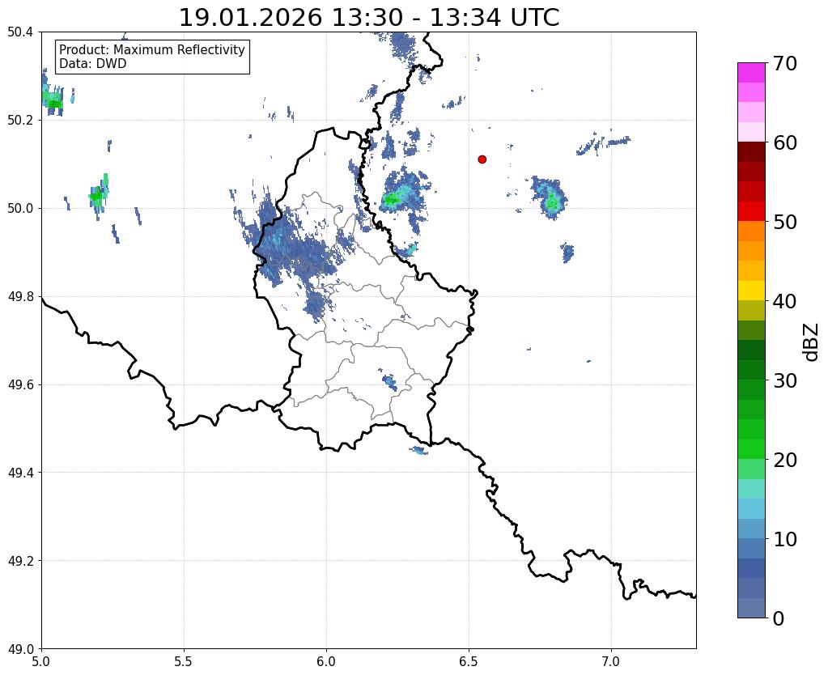Click the 7.0 longitude tick label
The width and height of the screenshot is (828, 675).
coord(611,662)
